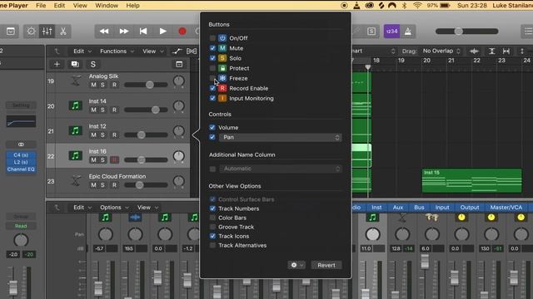Disable record on Inst 16 track
Image resolution: width=533 pixels, height=299 pixels.
click(x=115, y=160)
